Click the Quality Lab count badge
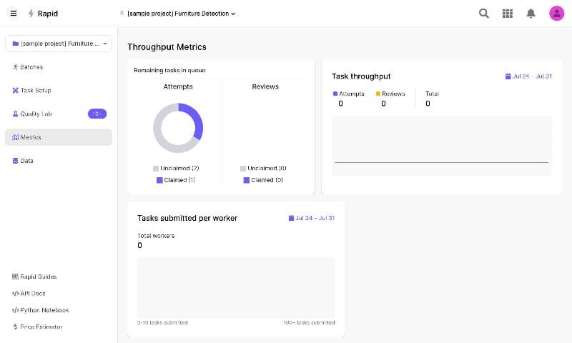 click(97, 114)
